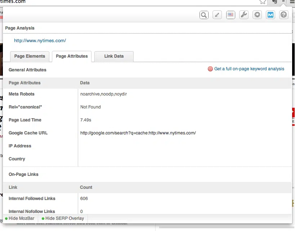This screenshot has width=295, height=231.
Task: Click the wrench tools icon
Action: (244, 15)
